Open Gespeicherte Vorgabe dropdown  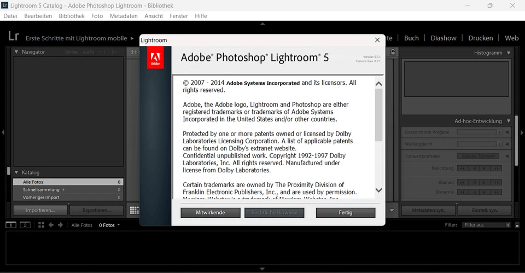click(480, 132)
